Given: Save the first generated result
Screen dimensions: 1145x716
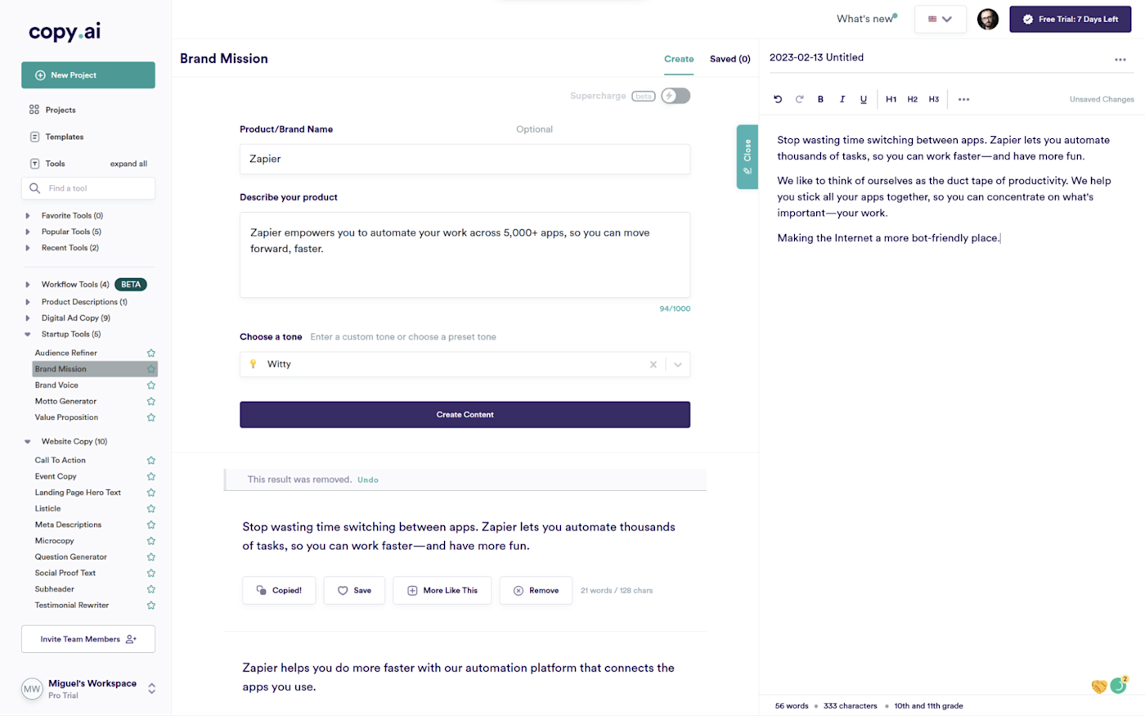Looking at the screenshot, I should (354, 590).
